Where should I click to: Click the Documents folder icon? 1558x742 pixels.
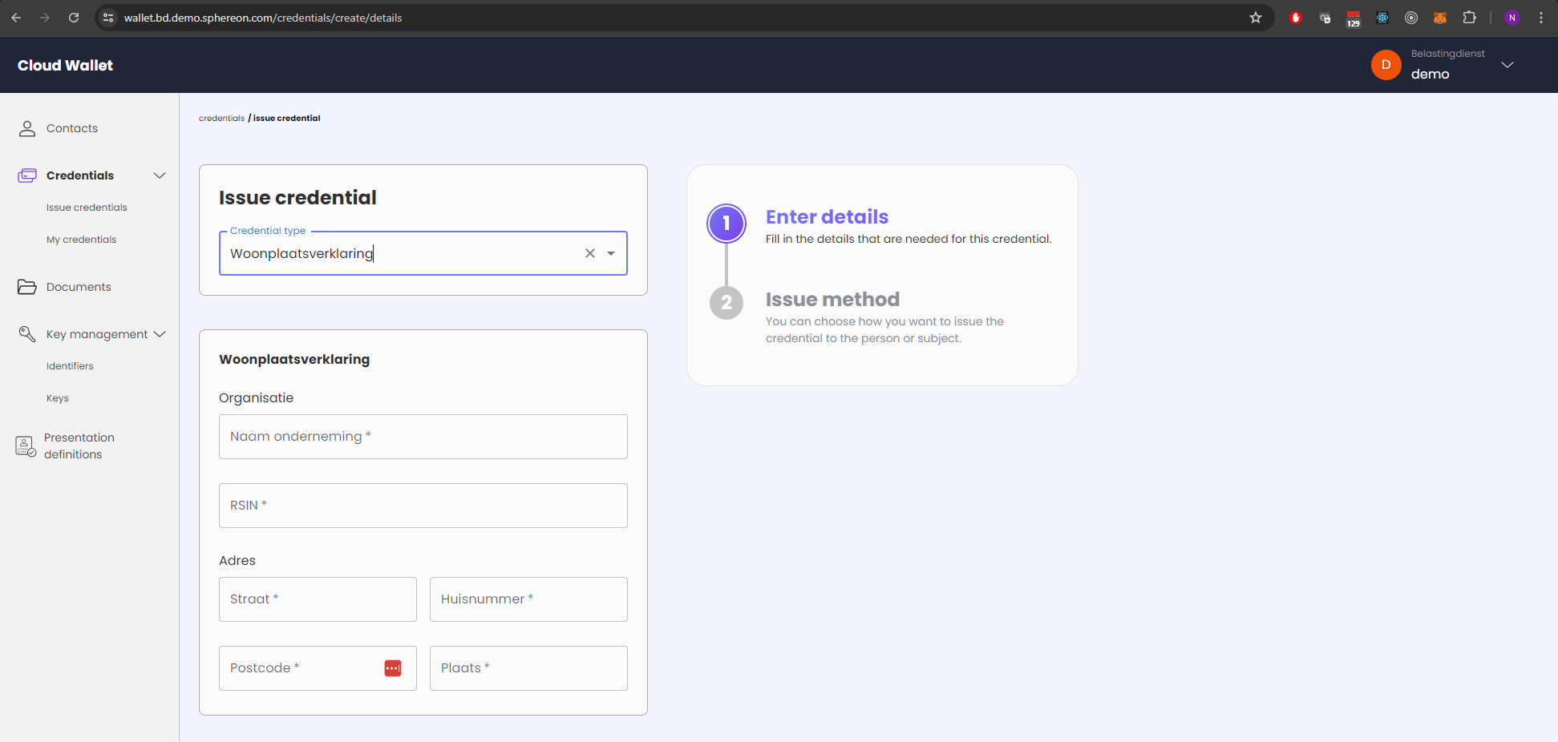tap(27, 287)
